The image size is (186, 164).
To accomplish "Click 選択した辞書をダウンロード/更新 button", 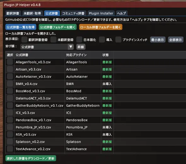I will pyautogui.click(x=31, y=158).
